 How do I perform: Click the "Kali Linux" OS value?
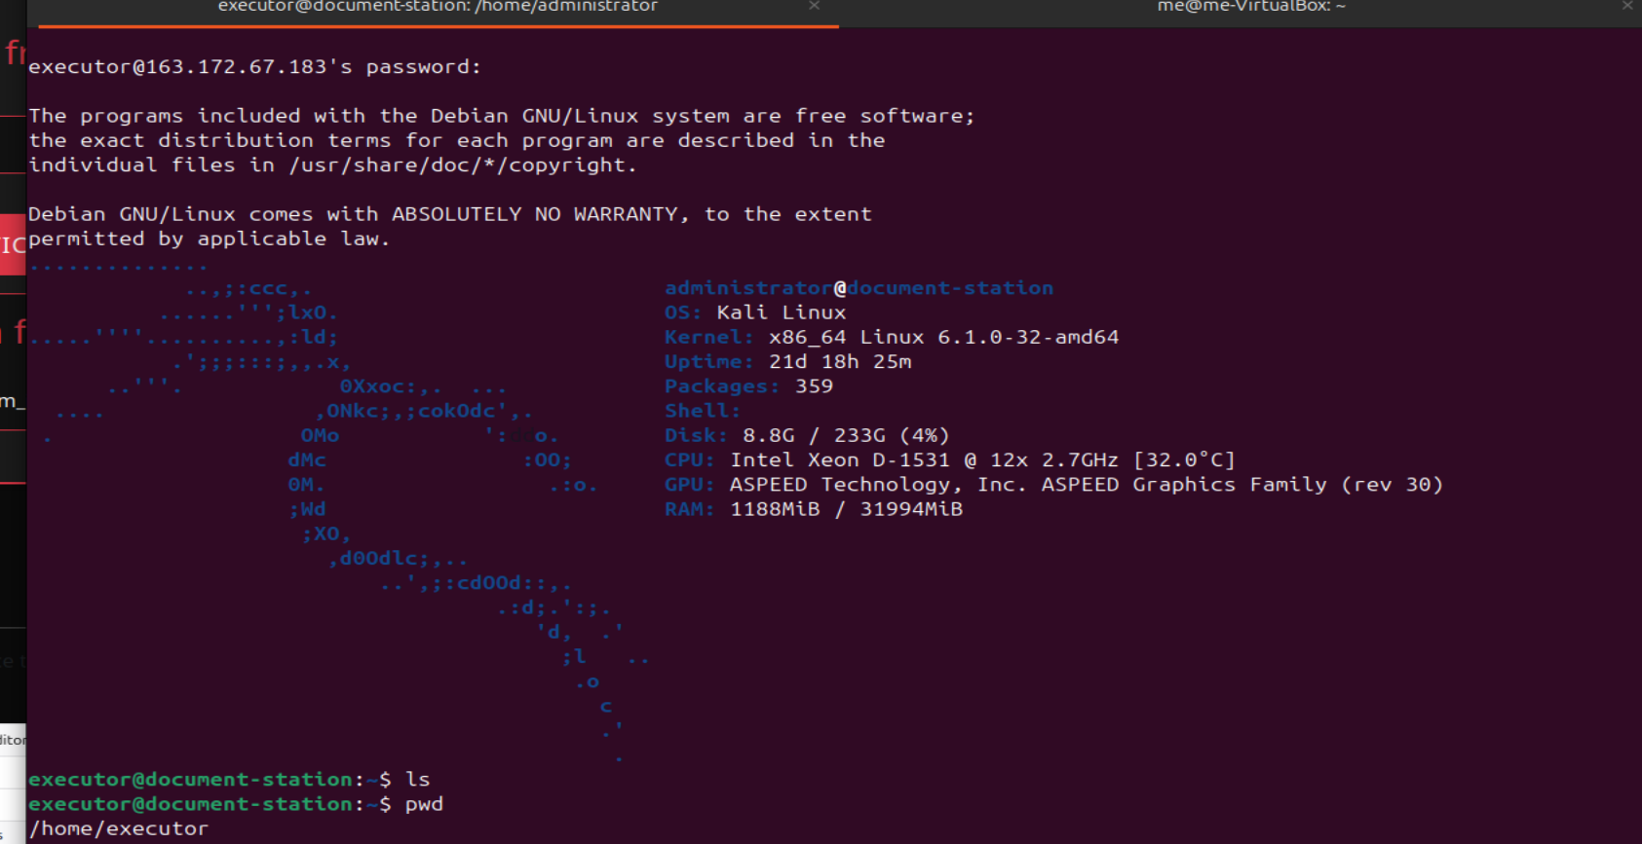point(781,312)
